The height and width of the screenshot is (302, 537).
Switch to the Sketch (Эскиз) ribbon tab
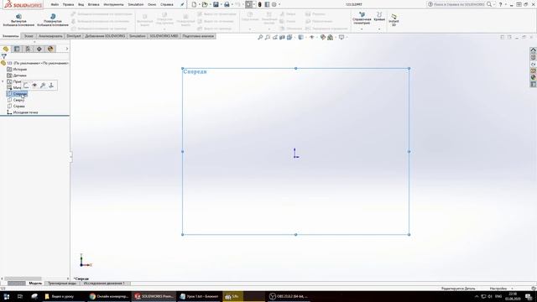pos(29,36)
